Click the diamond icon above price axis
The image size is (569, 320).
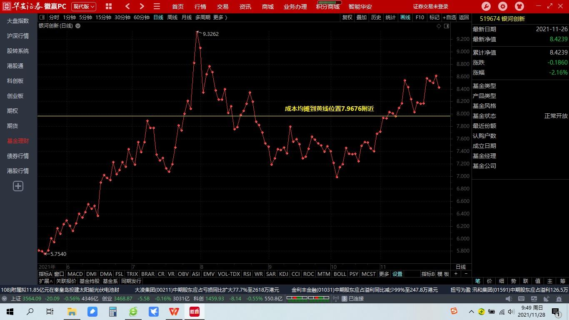pos(439,26)
